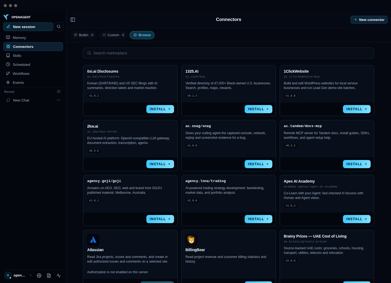Select Connectors in the sidebar
The width and height of the screenshot is (391, 283).
33,47
